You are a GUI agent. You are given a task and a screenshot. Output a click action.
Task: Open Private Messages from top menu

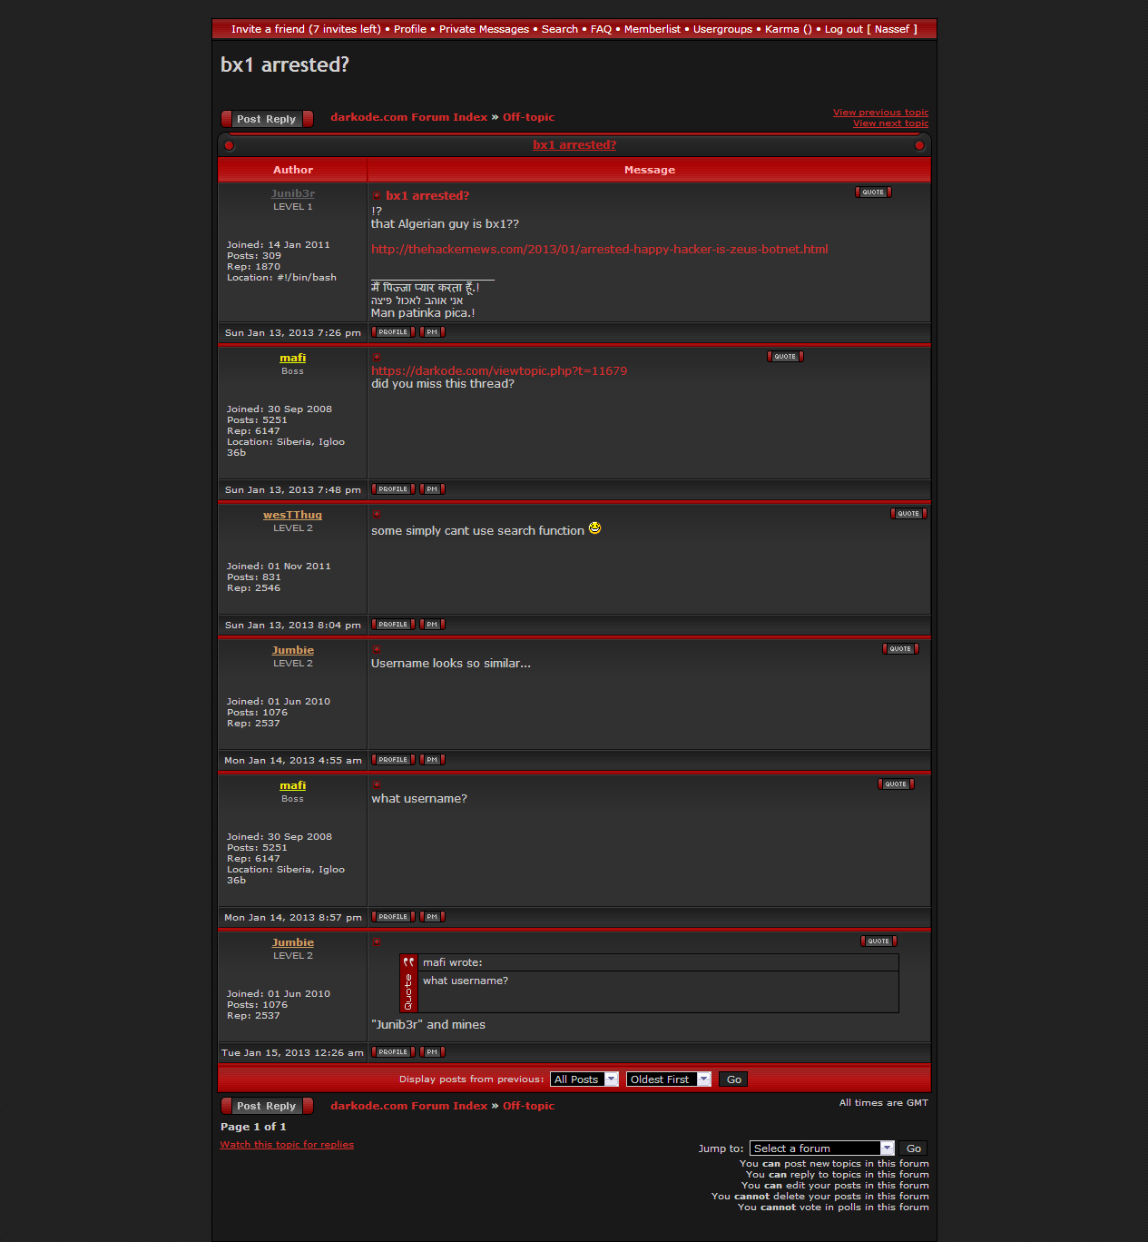tap(484, 29)
